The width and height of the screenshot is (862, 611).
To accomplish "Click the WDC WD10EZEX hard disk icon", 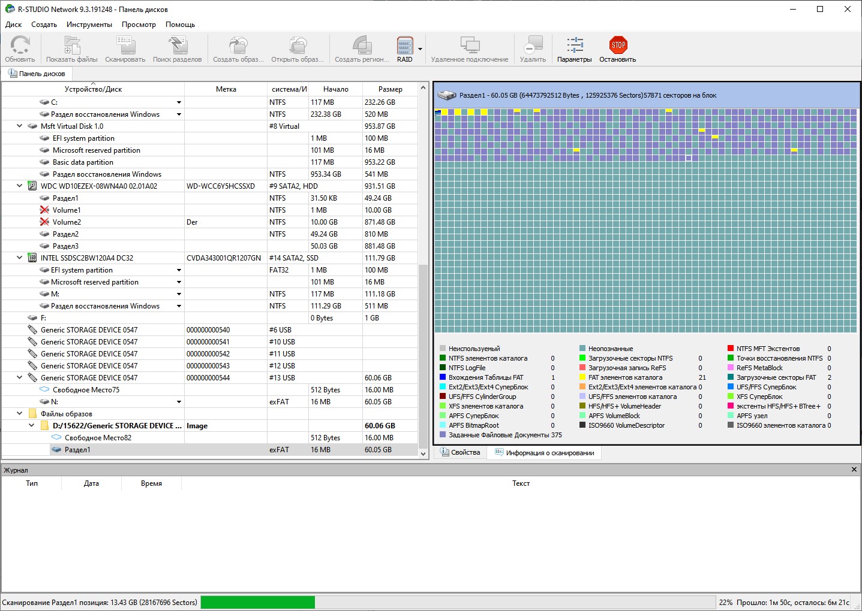I will pyautogui.click(x=32, y=186).
